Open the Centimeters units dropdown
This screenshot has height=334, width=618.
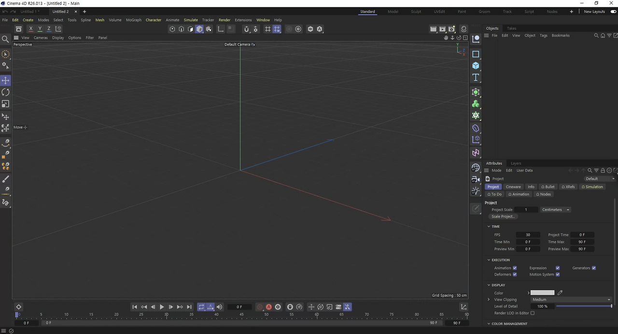pos(555,210)
